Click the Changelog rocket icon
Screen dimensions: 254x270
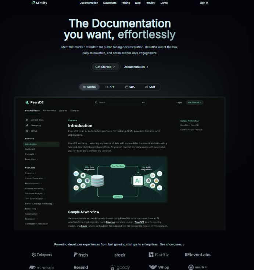point(27,125)
